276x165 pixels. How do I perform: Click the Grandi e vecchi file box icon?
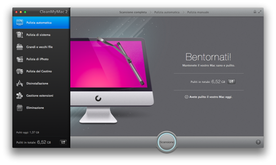20,47
